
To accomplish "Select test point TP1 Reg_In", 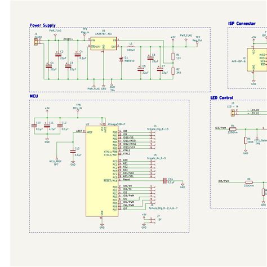I will click(84, 34).
